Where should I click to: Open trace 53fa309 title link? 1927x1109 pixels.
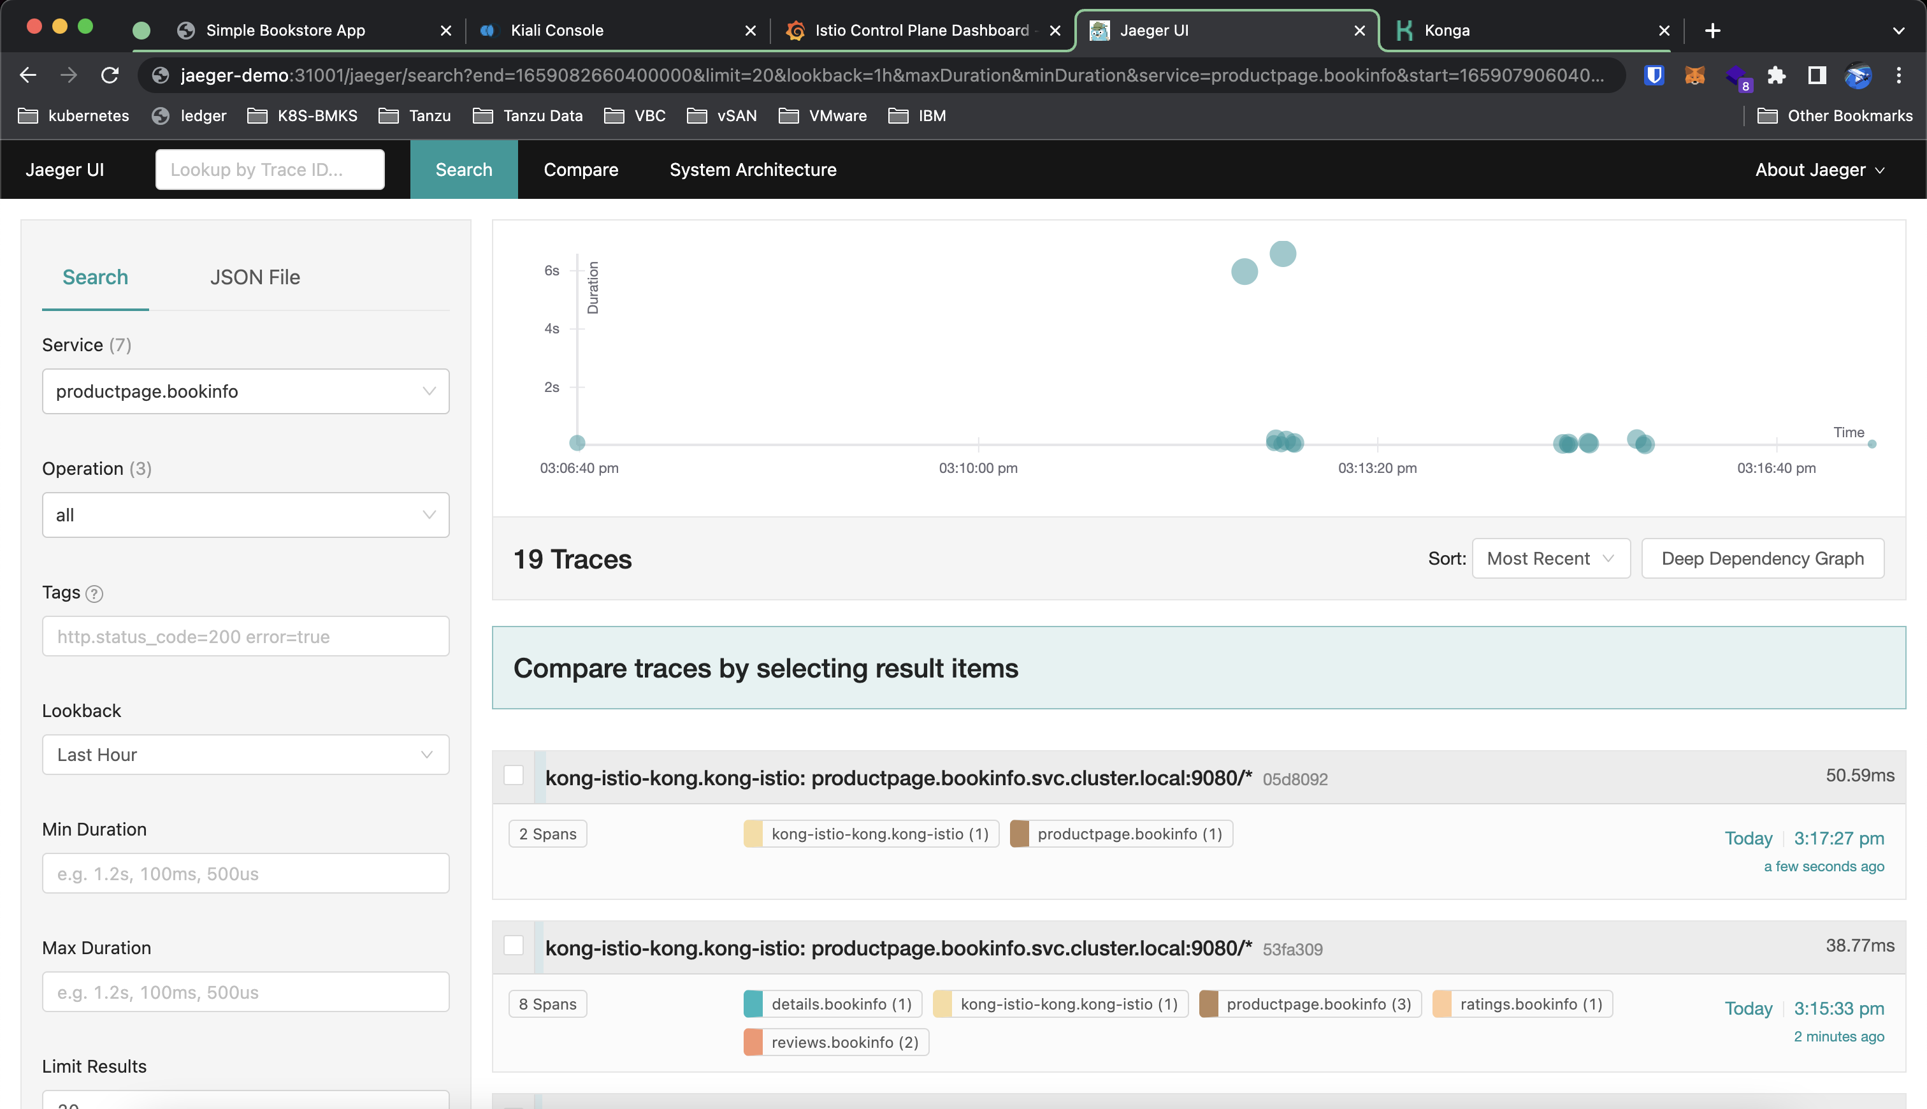click(x=899, y=948)
